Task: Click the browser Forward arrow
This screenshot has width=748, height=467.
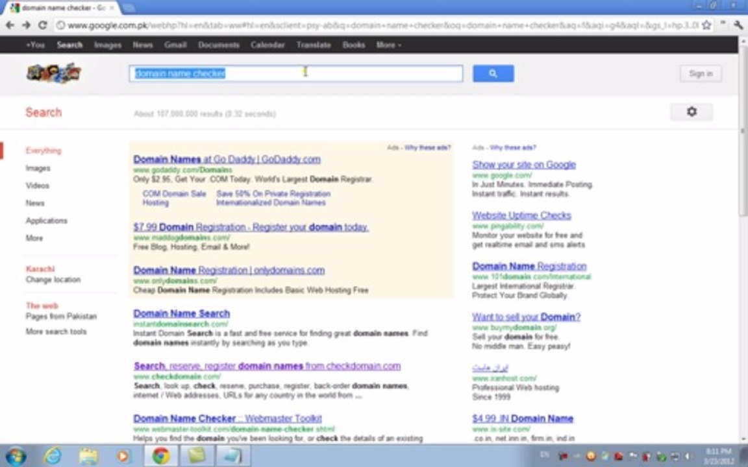Action: (26, 25)
